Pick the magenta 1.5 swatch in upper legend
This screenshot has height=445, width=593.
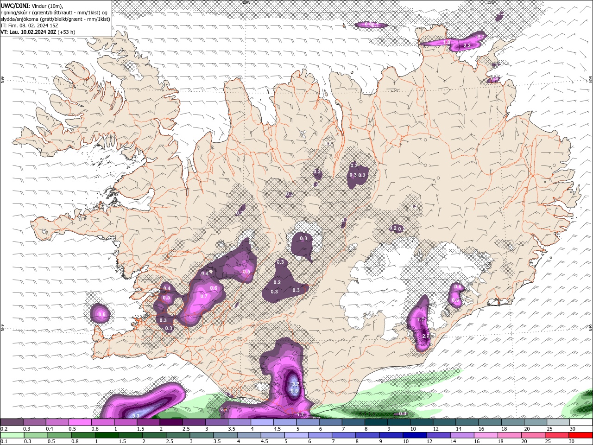pyautogui.click(x=148, y=422)
